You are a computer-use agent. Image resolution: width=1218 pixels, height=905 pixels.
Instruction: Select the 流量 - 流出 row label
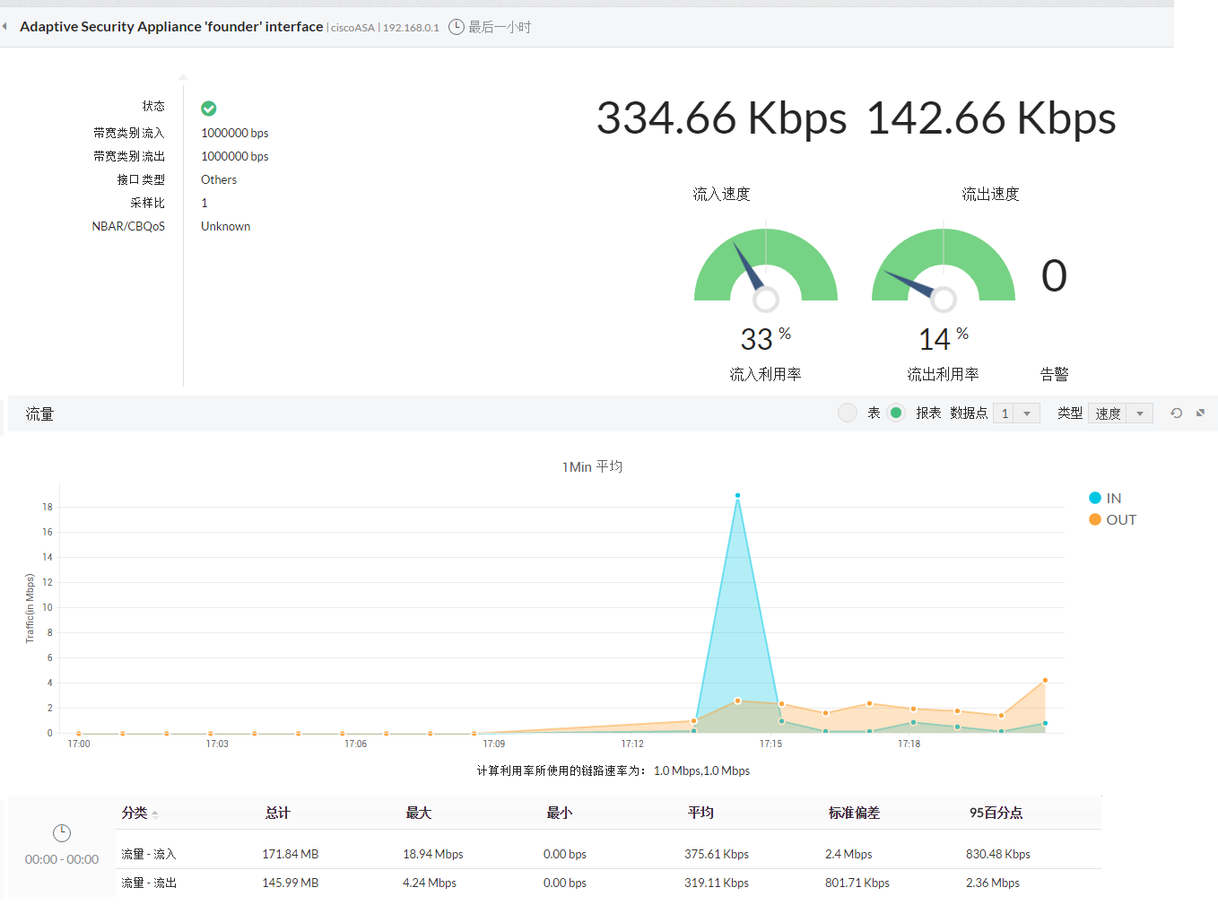[x=149, y=883]
